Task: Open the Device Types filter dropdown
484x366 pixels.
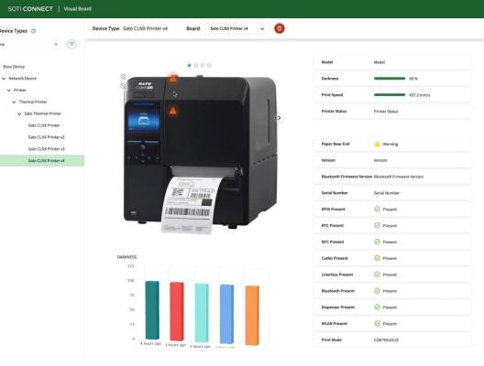Action: [x=29, y=44]
